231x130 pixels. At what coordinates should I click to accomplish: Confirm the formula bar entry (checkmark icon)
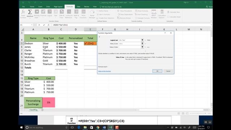click(44, 25)
